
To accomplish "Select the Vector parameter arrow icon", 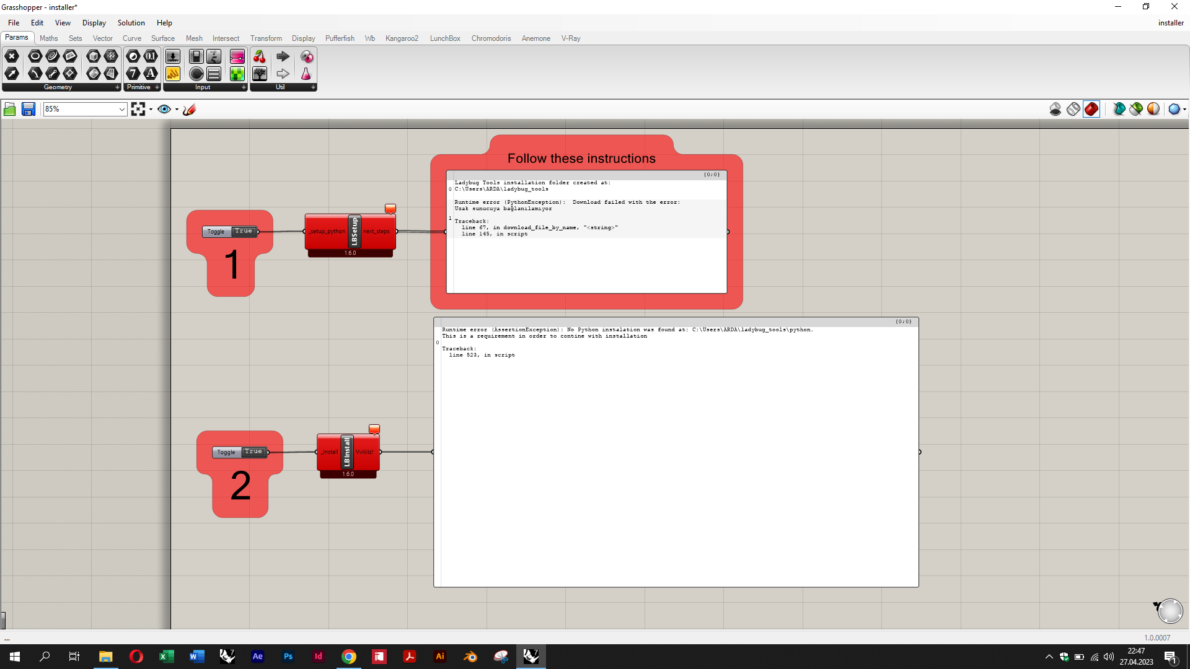I will click(12, 74).
